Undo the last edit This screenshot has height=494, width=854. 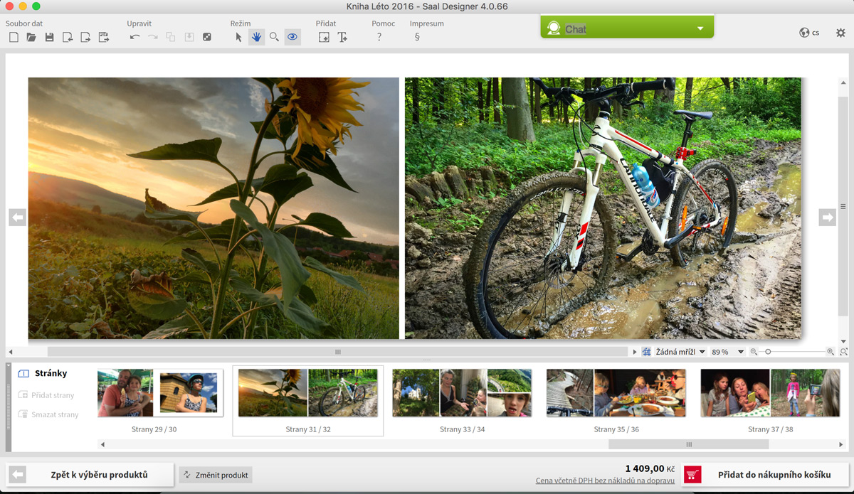click(135, 37)
